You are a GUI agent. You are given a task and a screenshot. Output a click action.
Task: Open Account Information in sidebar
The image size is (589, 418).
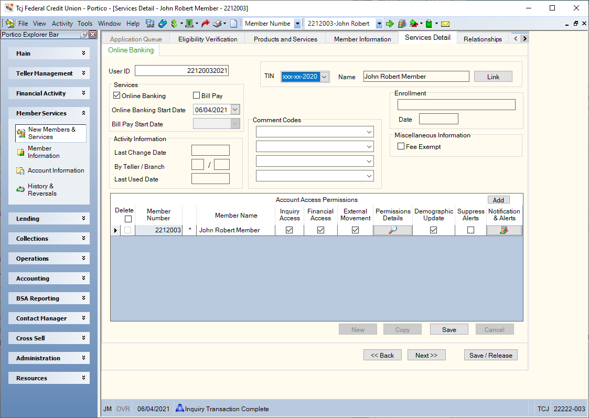coord(50,170)
